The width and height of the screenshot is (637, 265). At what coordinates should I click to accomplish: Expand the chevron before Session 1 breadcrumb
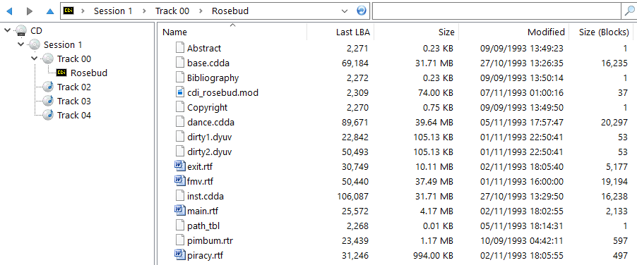click(83, 11)
